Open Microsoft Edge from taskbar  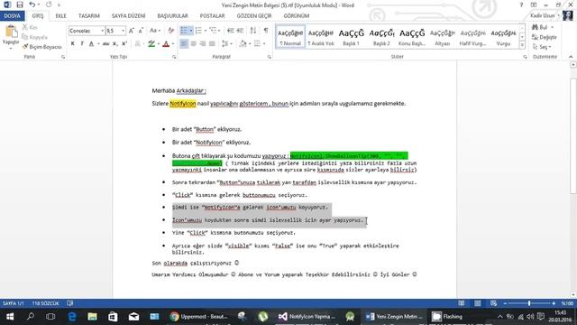point(72,317)
